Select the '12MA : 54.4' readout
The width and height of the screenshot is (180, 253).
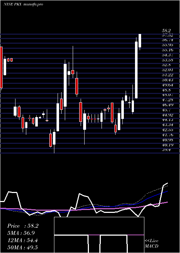point(22,240)
